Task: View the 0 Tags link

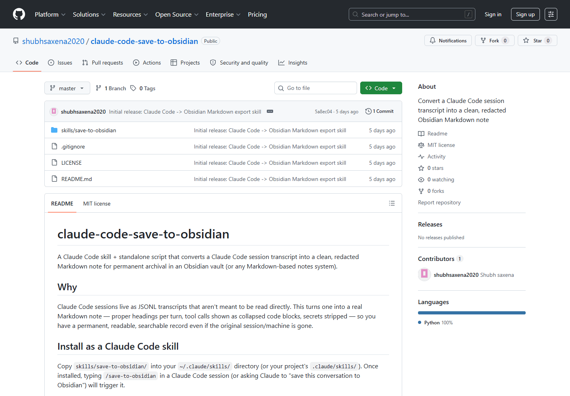Action: (143, 88)
